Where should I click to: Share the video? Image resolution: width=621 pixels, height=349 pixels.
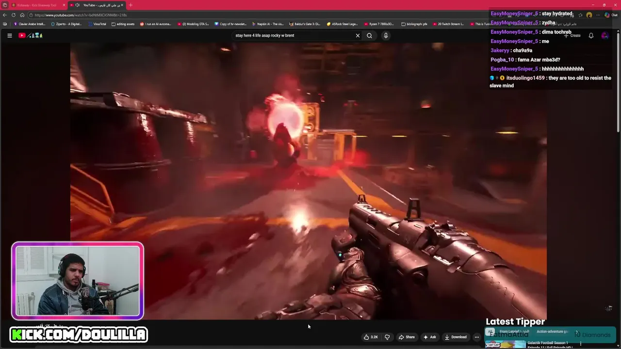(407, 337)
